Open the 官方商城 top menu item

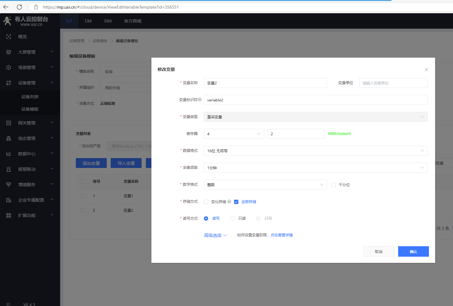click(133, 21)
